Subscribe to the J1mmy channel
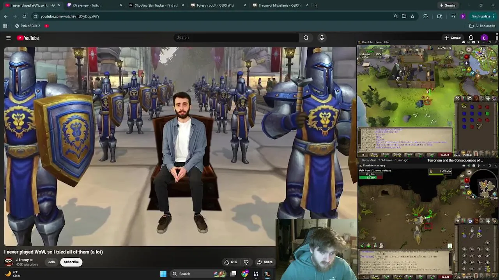499x280 pixels. click(71, 262)
